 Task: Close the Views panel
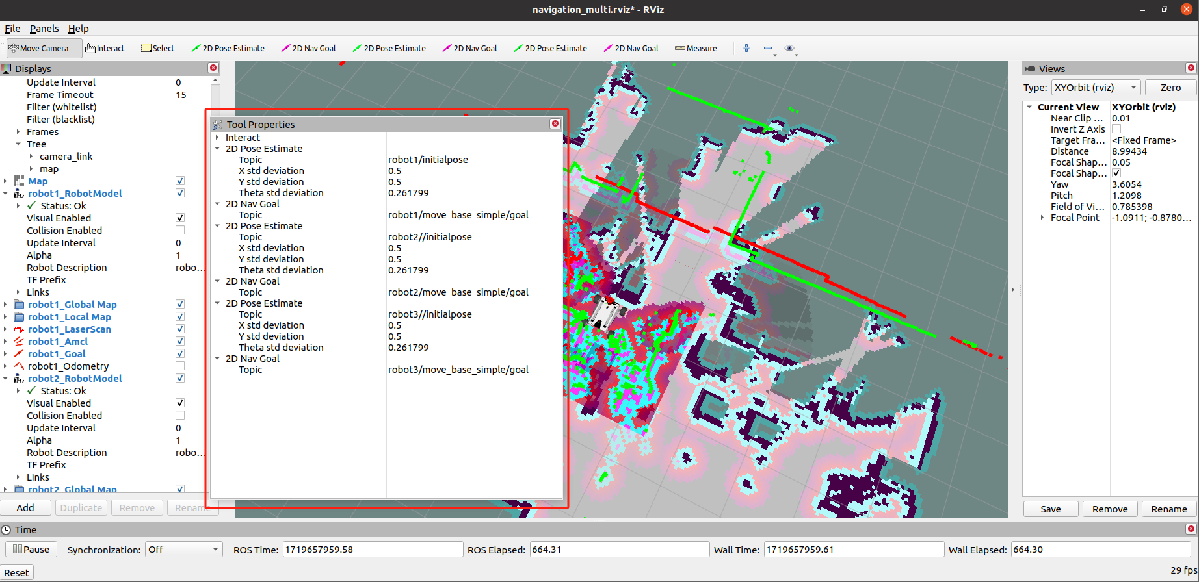[x=1191, y=68]
